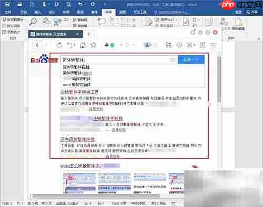This screenshot has height=207, width=263.
Task: Open the print preview magnifier icon in title bar
Action: point(69,4)
